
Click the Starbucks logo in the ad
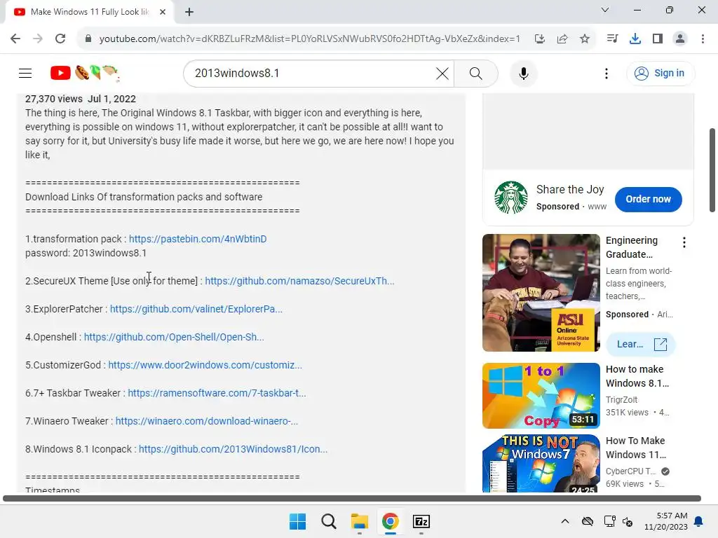[x=511, y=198]
